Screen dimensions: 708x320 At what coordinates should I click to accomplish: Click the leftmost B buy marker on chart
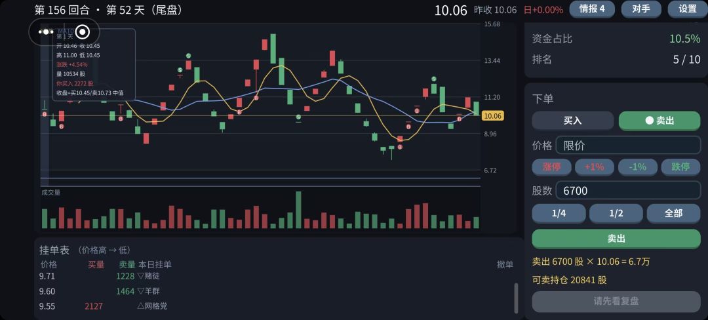(x=45, y=115)
